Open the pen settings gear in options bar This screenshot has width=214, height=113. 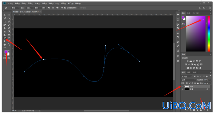[x=62, y=8]
